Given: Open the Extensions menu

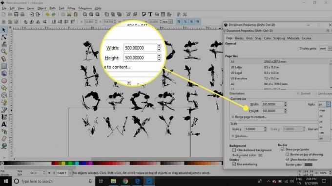Looking at the screenshot, I should coord(85,8).
